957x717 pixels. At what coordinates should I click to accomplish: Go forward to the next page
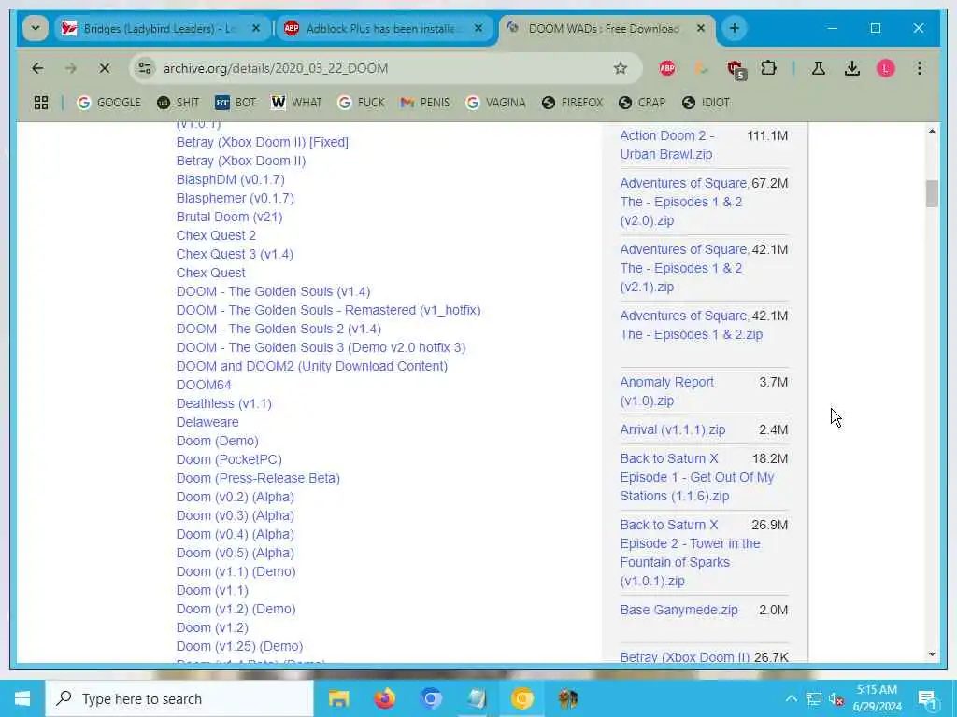[x=71, y=68]
